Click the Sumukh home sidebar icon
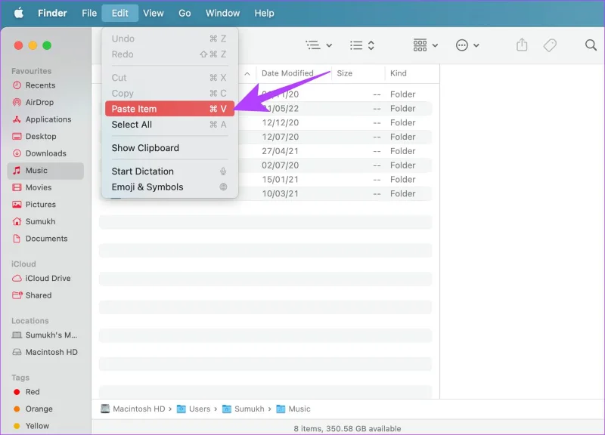Screen dimensions: 605x435 [x=17, y=221]
